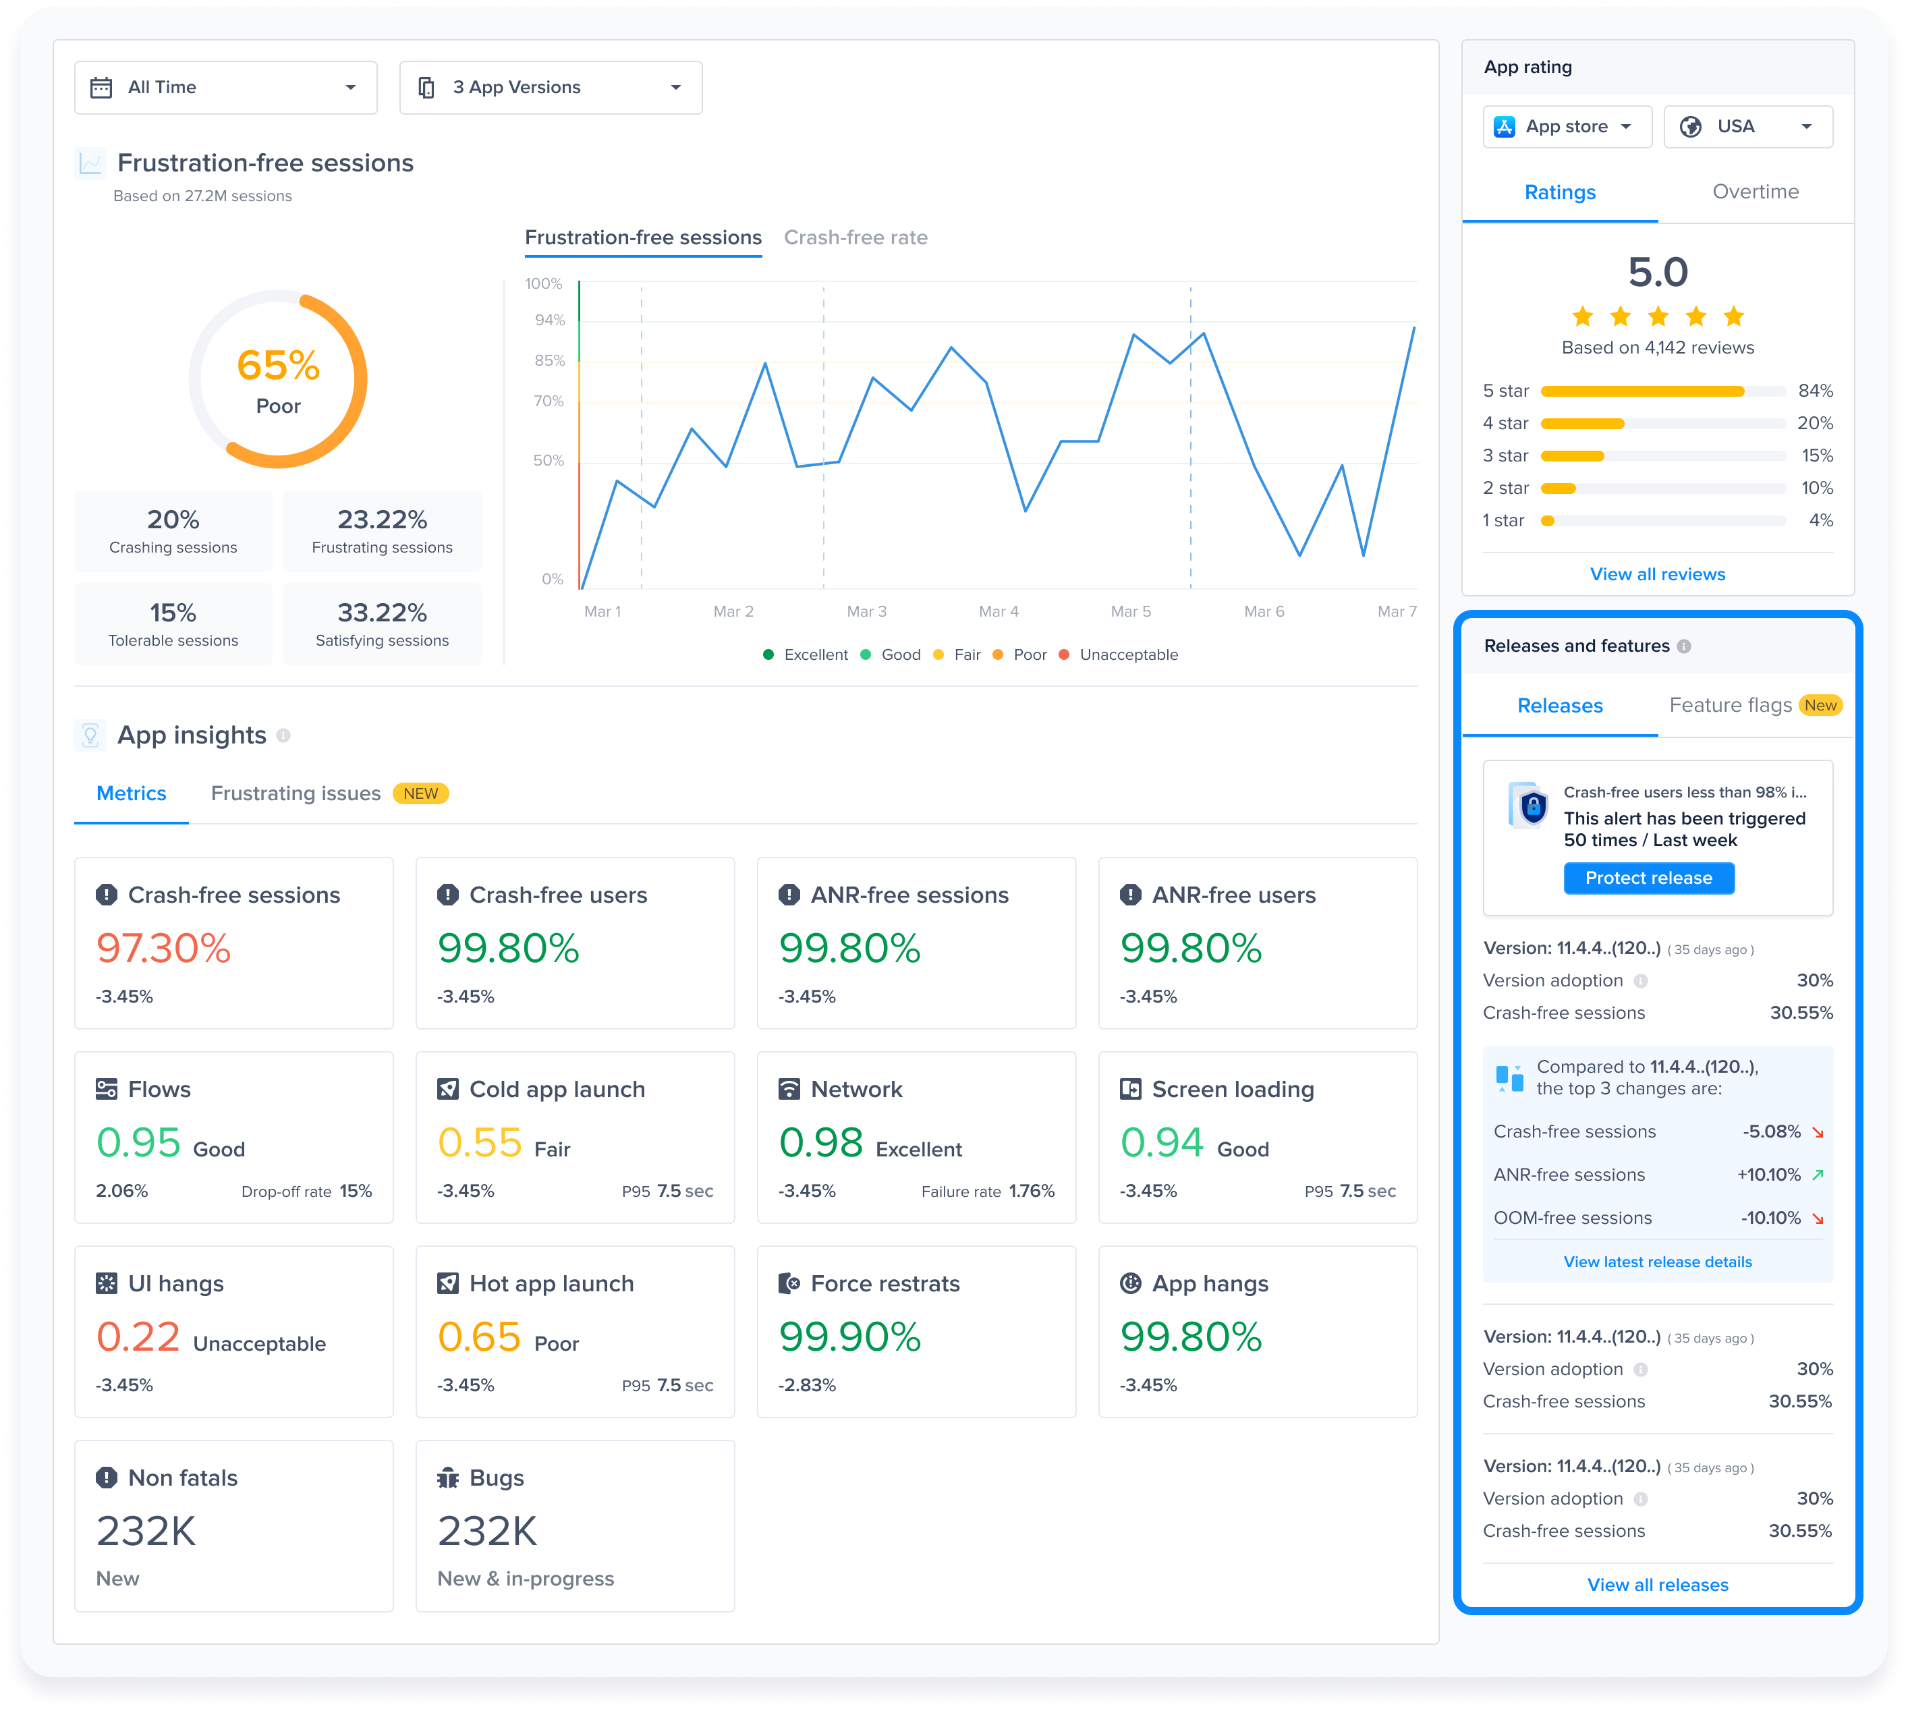Image resolution: width=1908 pixels, height=1711 pixels.
Task: Open the 3 App Versions dropdown
Action: coord(551,88)
